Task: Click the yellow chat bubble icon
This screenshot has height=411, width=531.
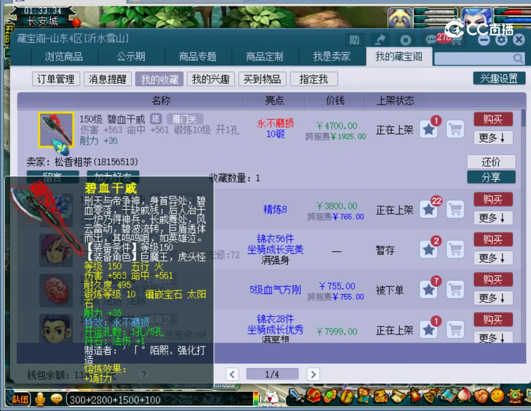Action: point(56,399)
